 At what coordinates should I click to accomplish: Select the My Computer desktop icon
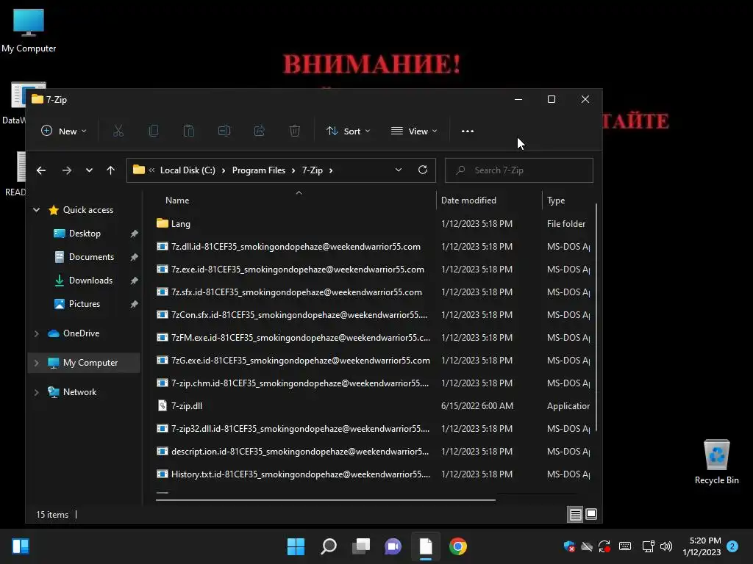[x=29, y=31]
